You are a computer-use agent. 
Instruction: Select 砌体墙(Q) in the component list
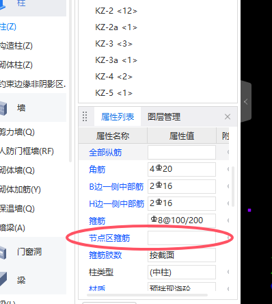point(17,170)
